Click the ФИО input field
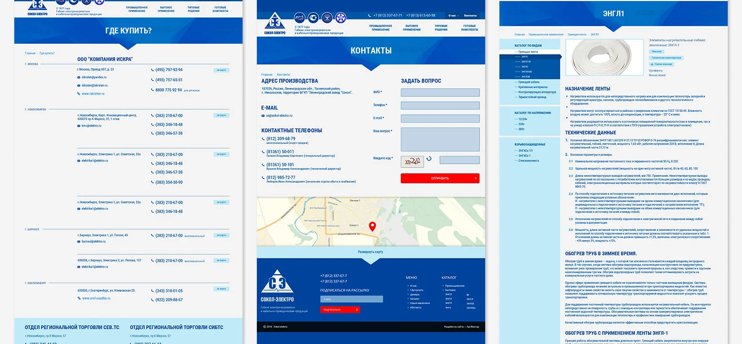Viewport: 742px width, 344px height. click(440, 93)
